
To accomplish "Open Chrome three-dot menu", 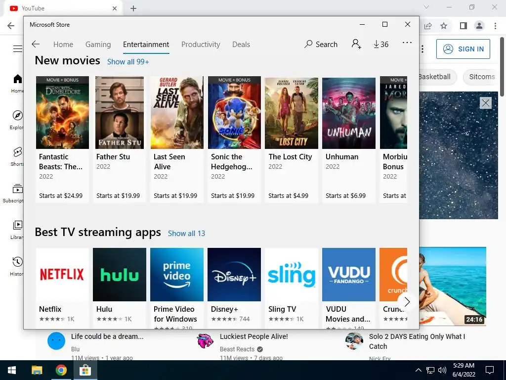I will [495, 26].
